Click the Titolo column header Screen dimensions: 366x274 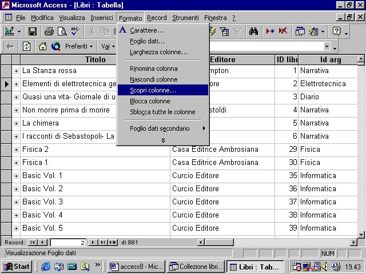(x=96, y=59)
